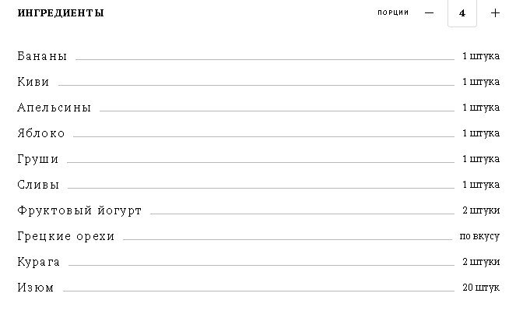The image size is (523, 325).
Task: Click the Сливы ingredient
Action: [x=38, y=185]
